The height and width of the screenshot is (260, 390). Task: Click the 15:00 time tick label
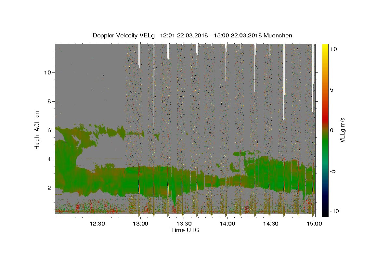[x=314, y=224]
